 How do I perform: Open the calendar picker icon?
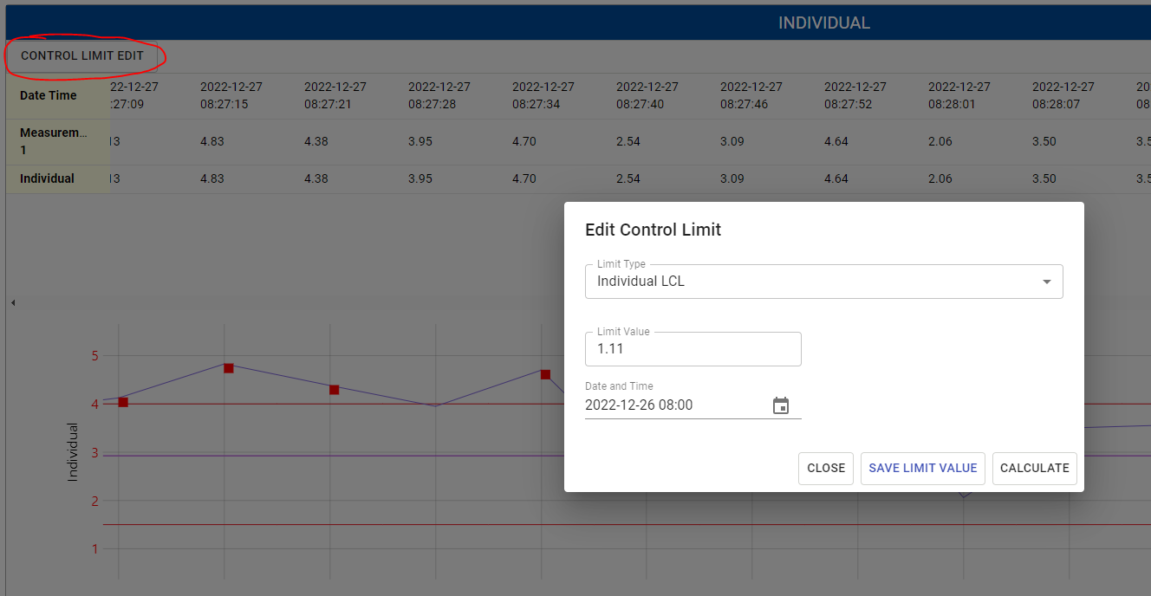click(781, 405)
